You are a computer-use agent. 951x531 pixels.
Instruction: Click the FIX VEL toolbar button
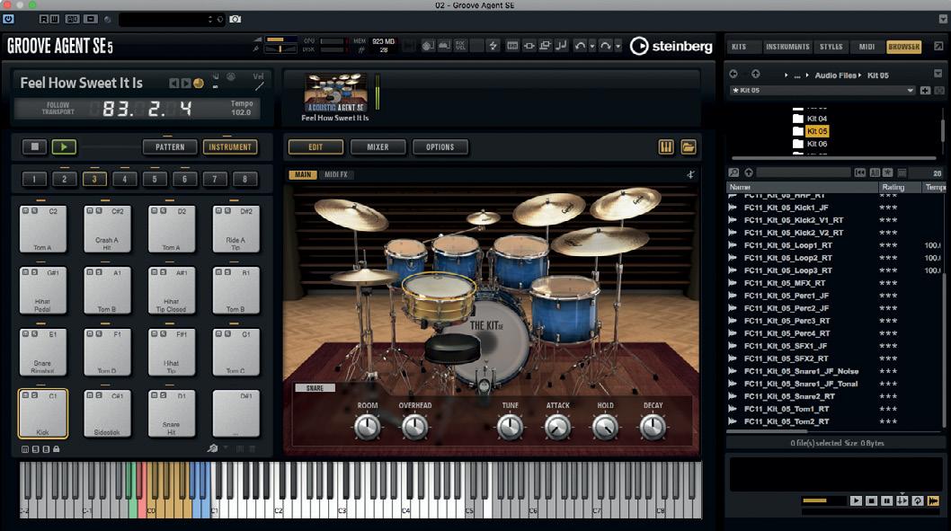[460, 46]
